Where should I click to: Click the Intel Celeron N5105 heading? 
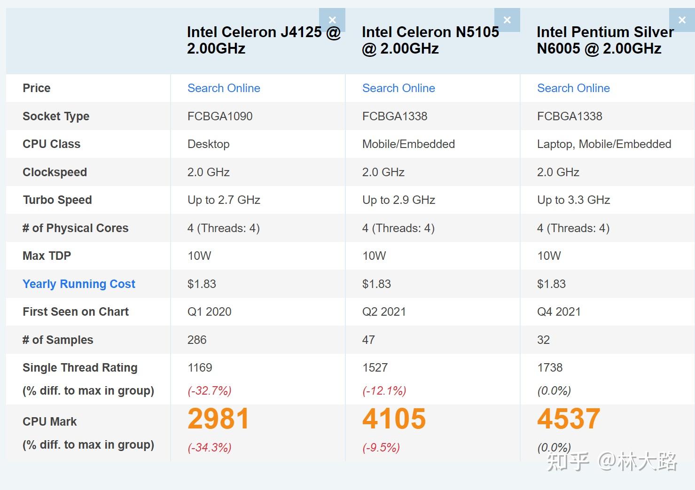pyautogui.click(x=430, y=40)
